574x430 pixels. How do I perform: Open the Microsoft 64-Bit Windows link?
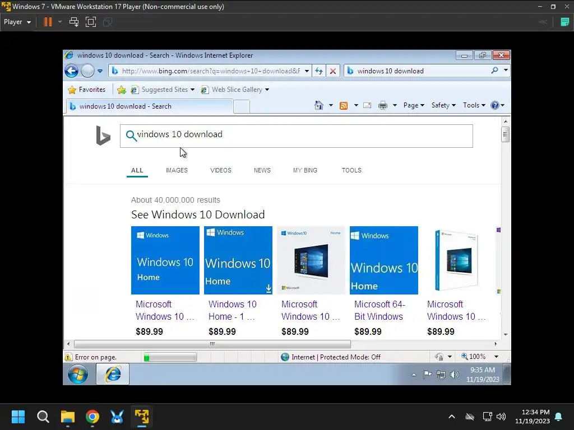click(x=379, y=310)
